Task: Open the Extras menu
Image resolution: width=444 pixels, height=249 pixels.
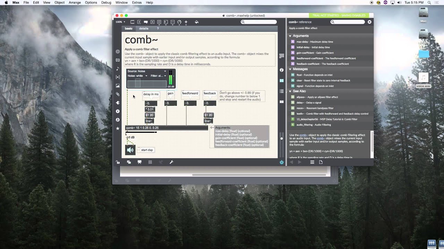Action: [137, 2]
